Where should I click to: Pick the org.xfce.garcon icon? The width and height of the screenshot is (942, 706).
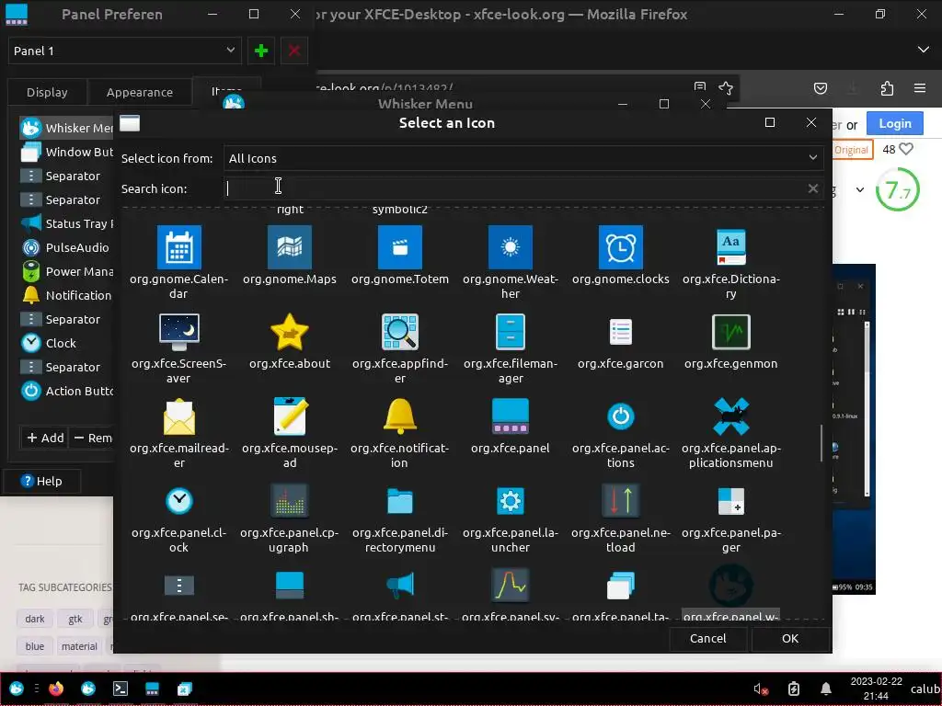coord(621,332)
